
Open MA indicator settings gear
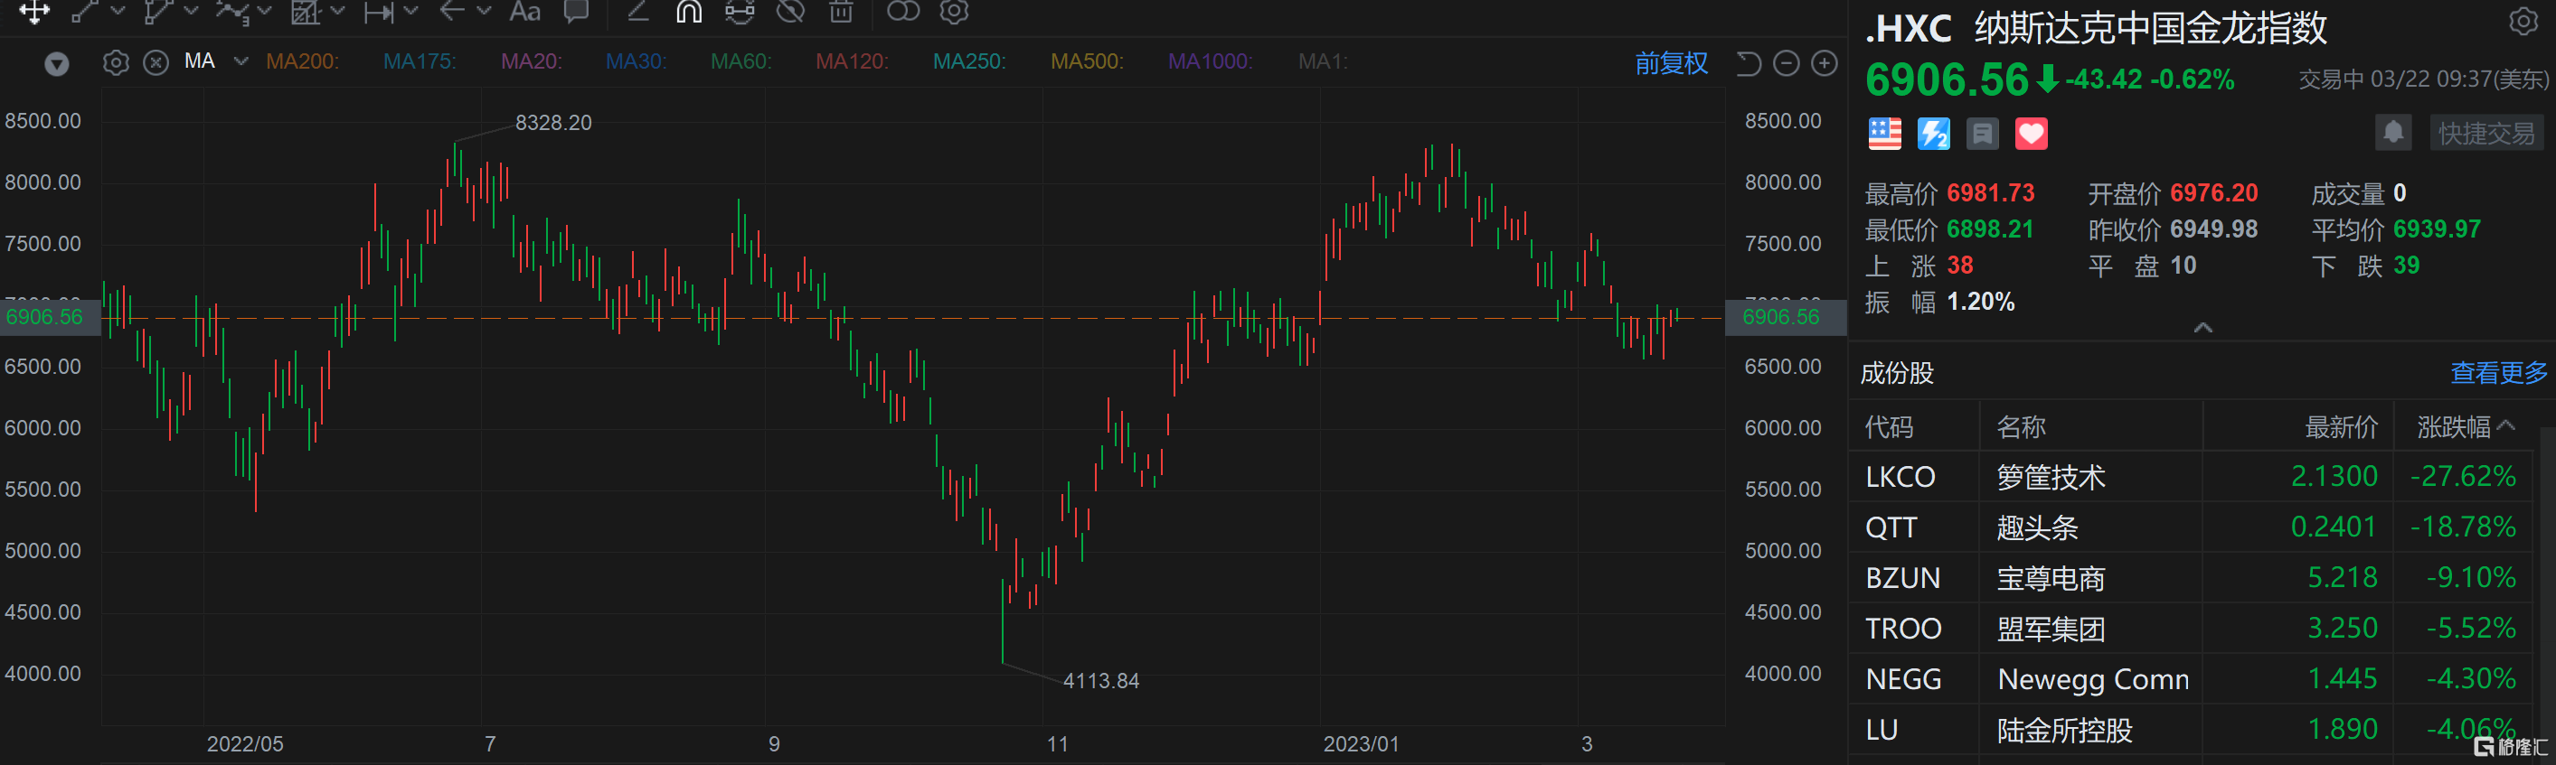coord(116,63)
